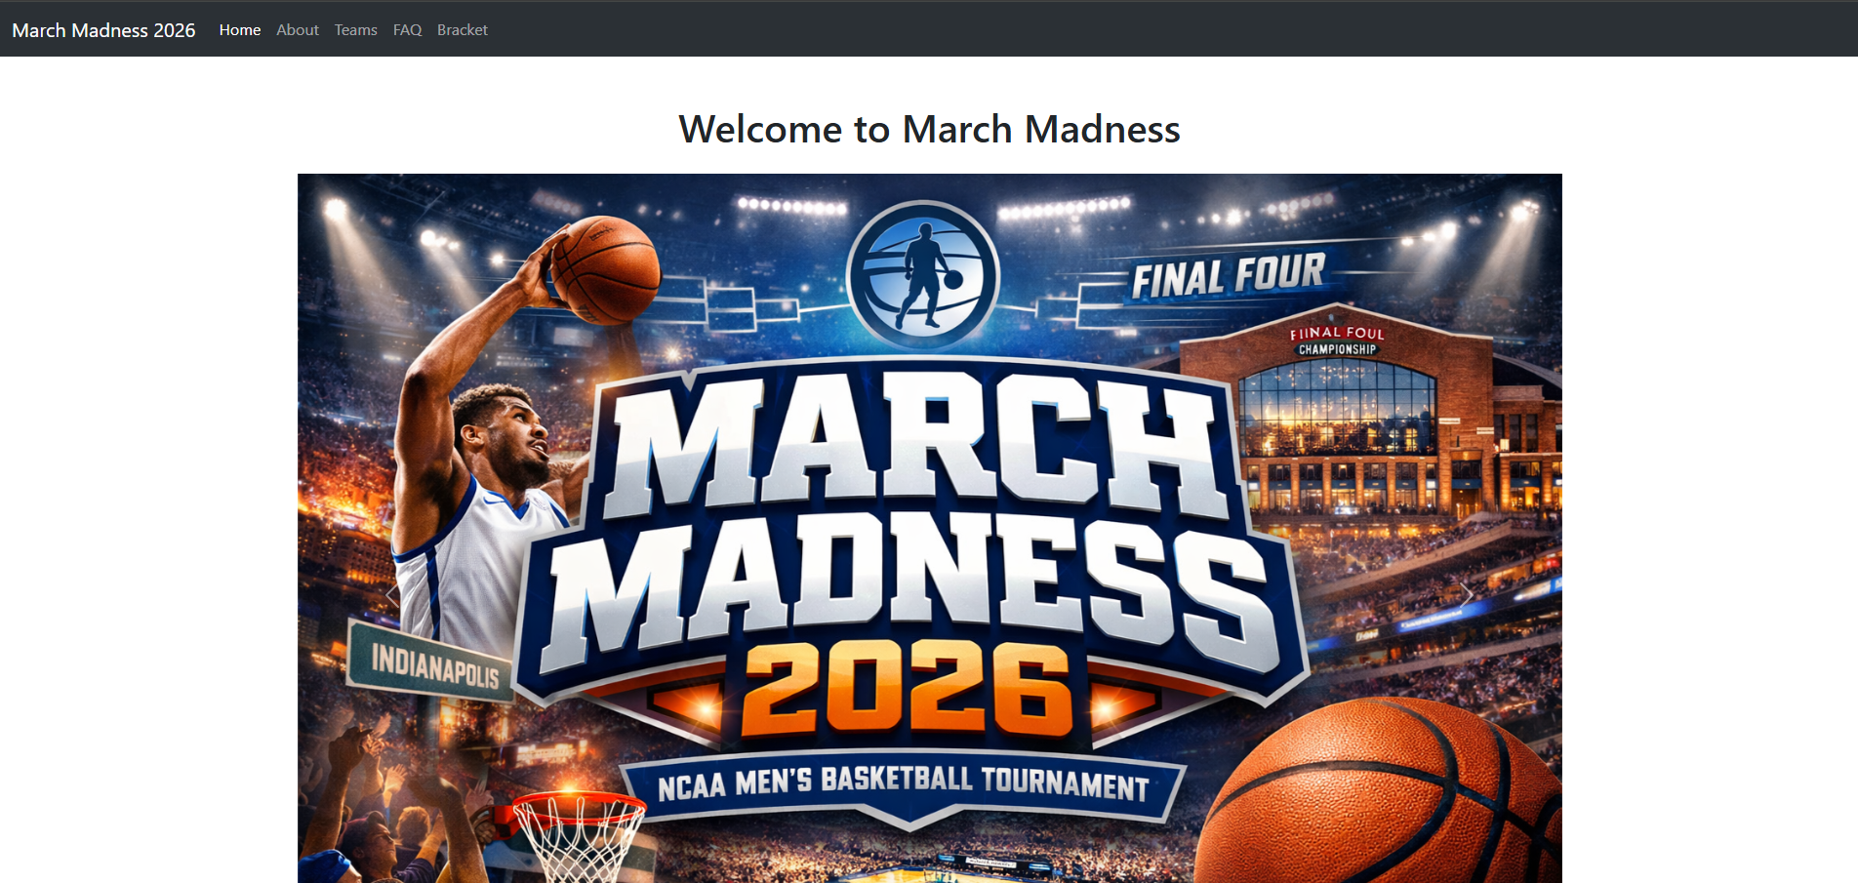Click the circular basketball player emblem

pyautogui.click(x=923, y=275)
